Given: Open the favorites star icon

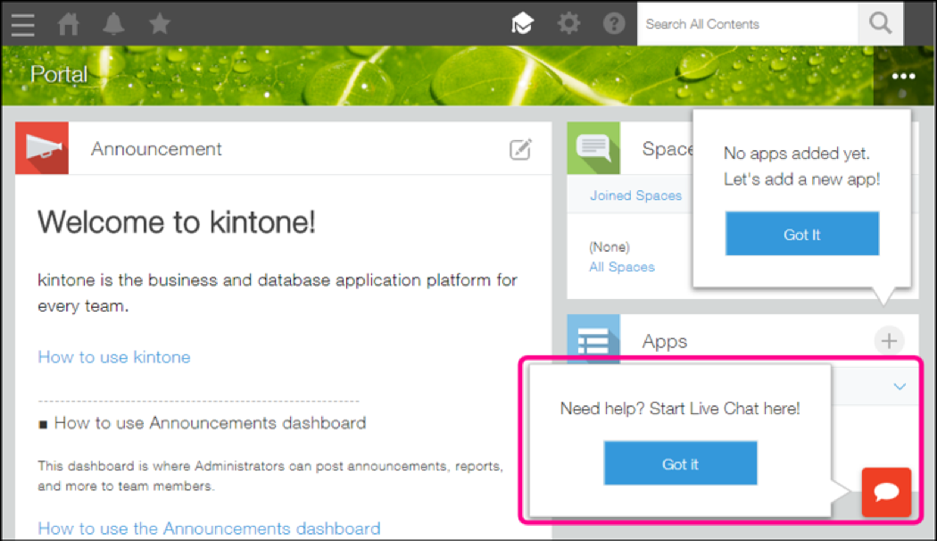Looking at the screenshot, I should (160, 24).
